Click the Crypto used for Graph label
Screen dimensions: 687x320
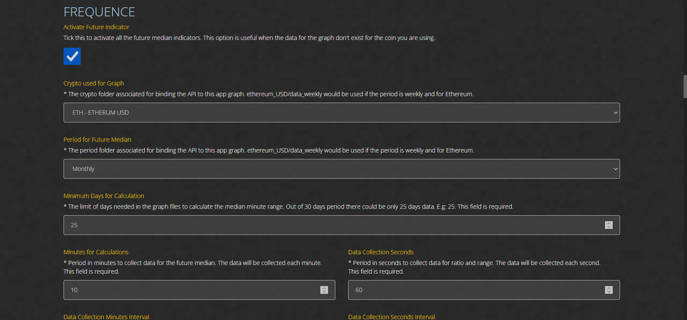click(94, 83)
